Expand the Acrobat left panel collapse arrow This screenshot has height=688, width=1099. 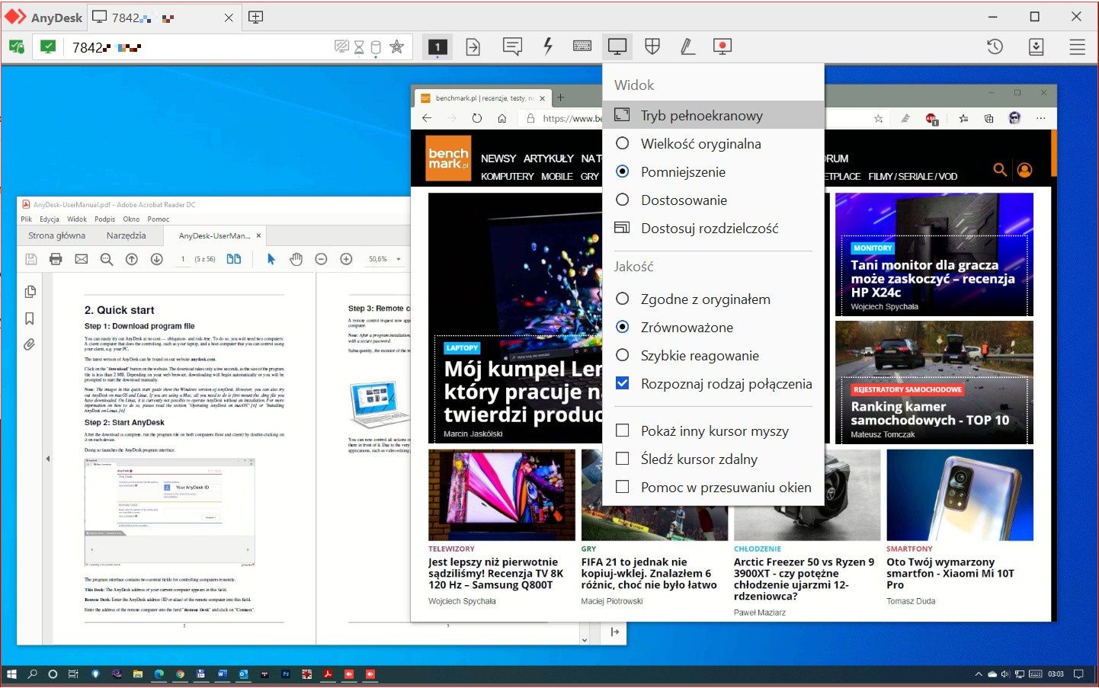[x=48, y=459]
